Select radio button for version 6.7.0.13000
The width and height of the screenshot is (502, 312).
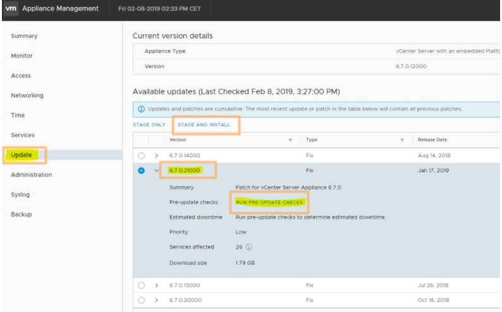point(141,285)
